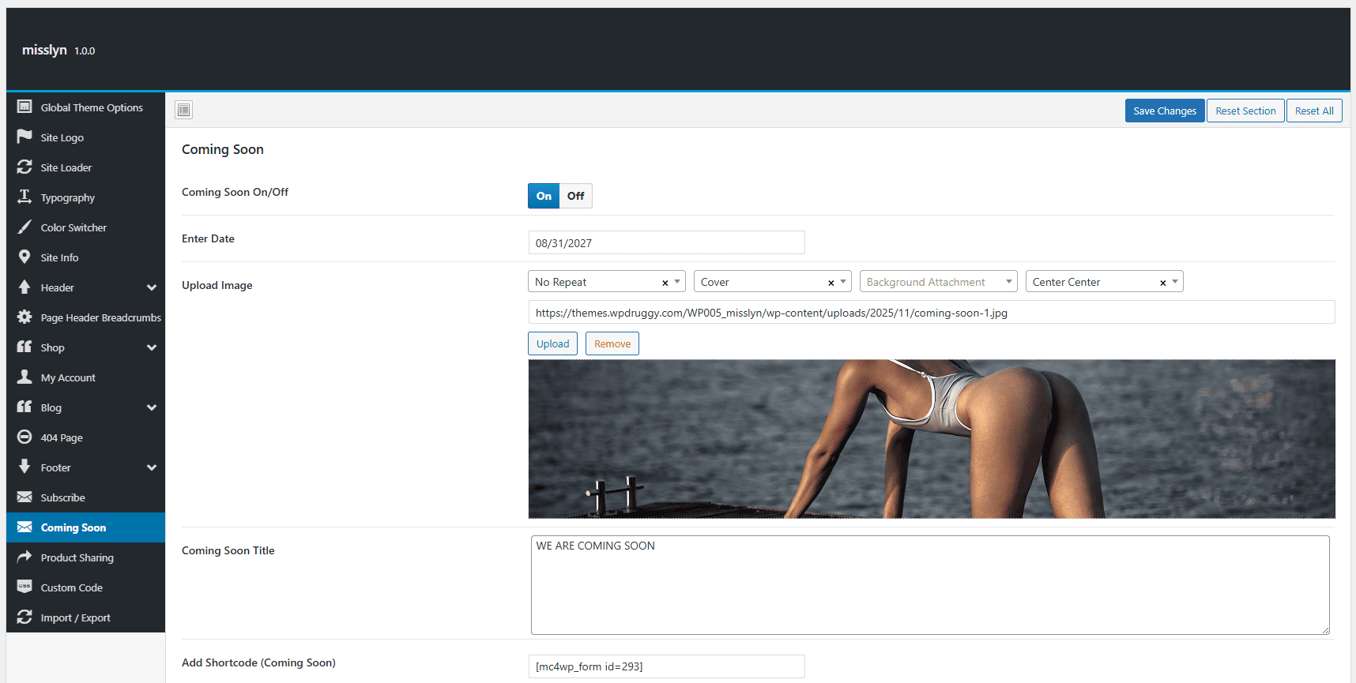Click the 404 Page circle icon

(24, 437)
